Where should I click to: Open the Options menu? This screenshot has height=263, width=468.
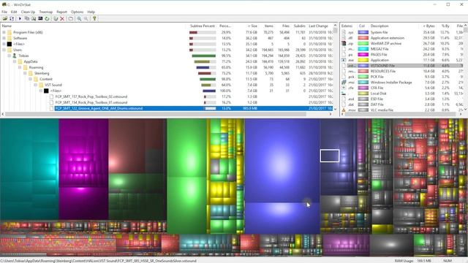(x=77, y=12)
